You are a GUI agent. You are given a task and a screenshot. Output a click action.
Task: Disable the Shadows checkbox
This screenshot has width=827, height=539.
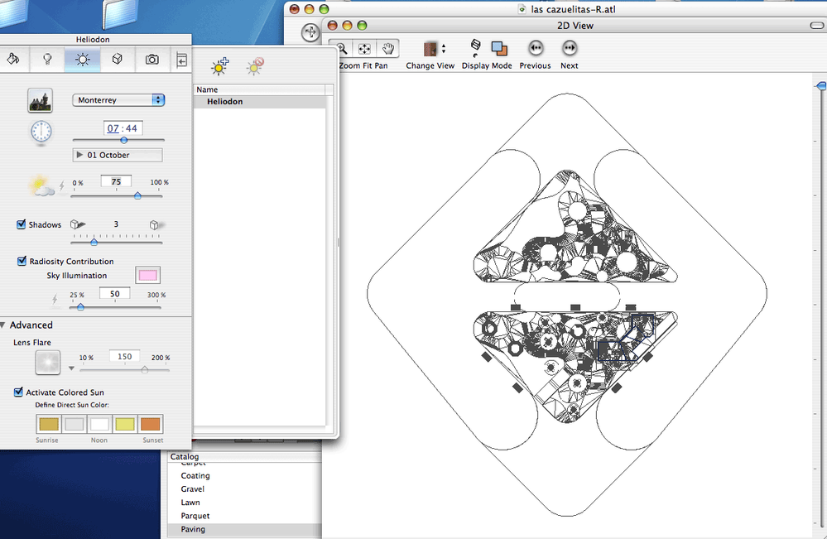(x=22, y=224)
